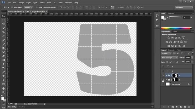The width and height of the screenshot is (195, 109).
Task: Add a Brightness/Contrast adjustment
Action: pyautogui.click(x=168, y=38)
